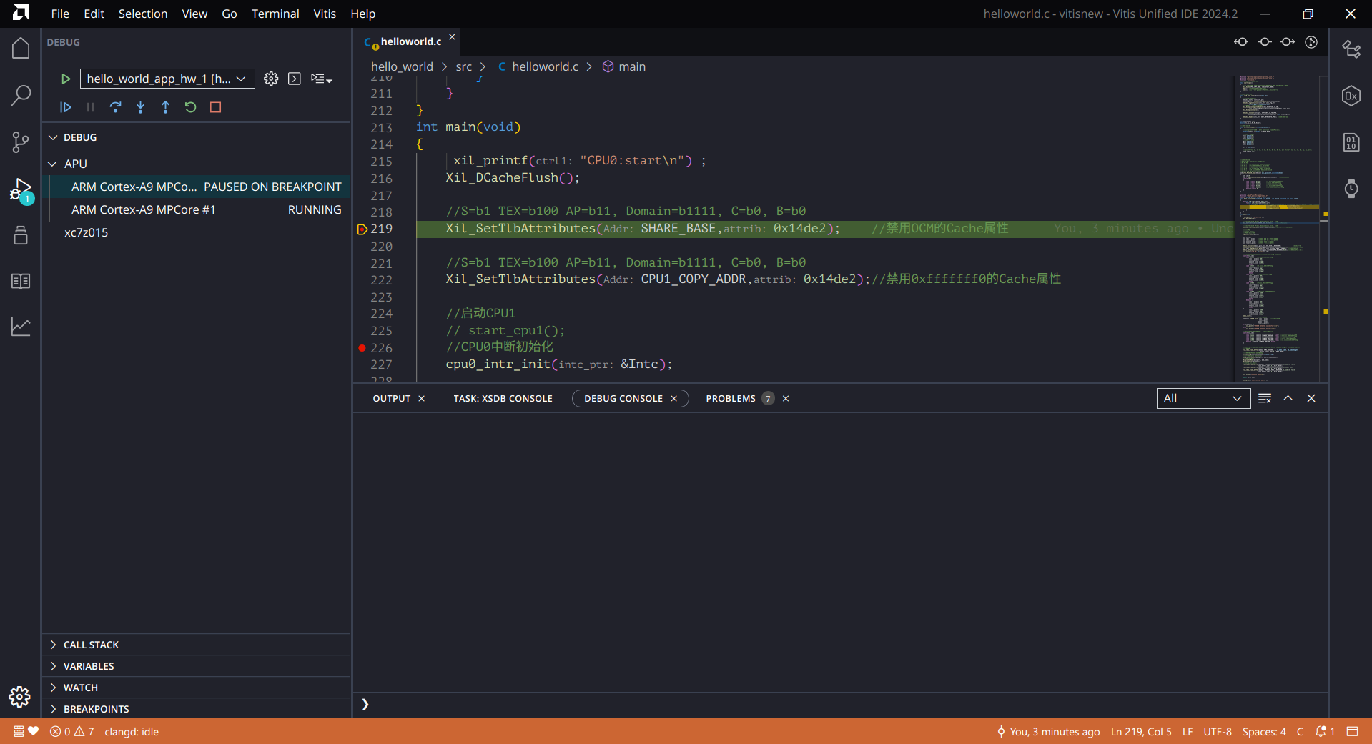This screenshot has width=1372, height=744.
Task: Toggle the breakpoint at line 219
Action: pos(362,229)
